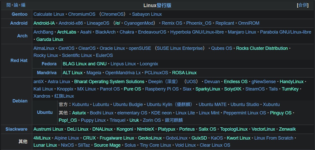Follow the Xubuntu link
The height and width of the screenshot is (150, 315).
point(271,104)
